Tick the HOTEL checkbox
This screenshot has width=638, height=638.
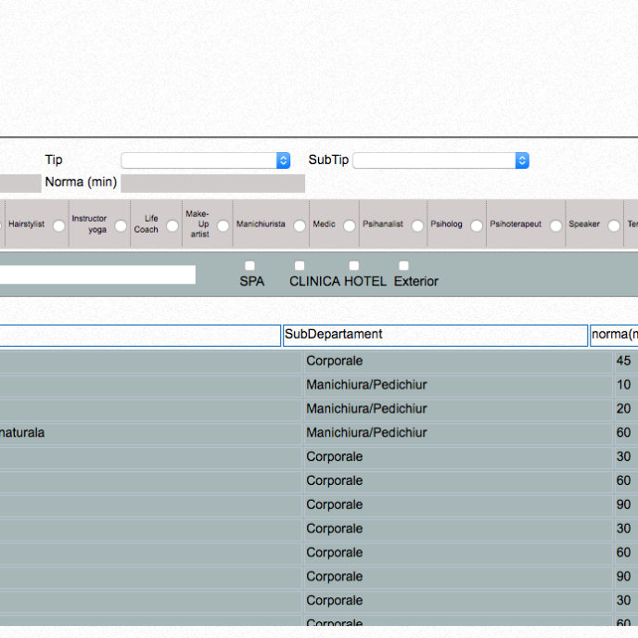tap(353, 266)
